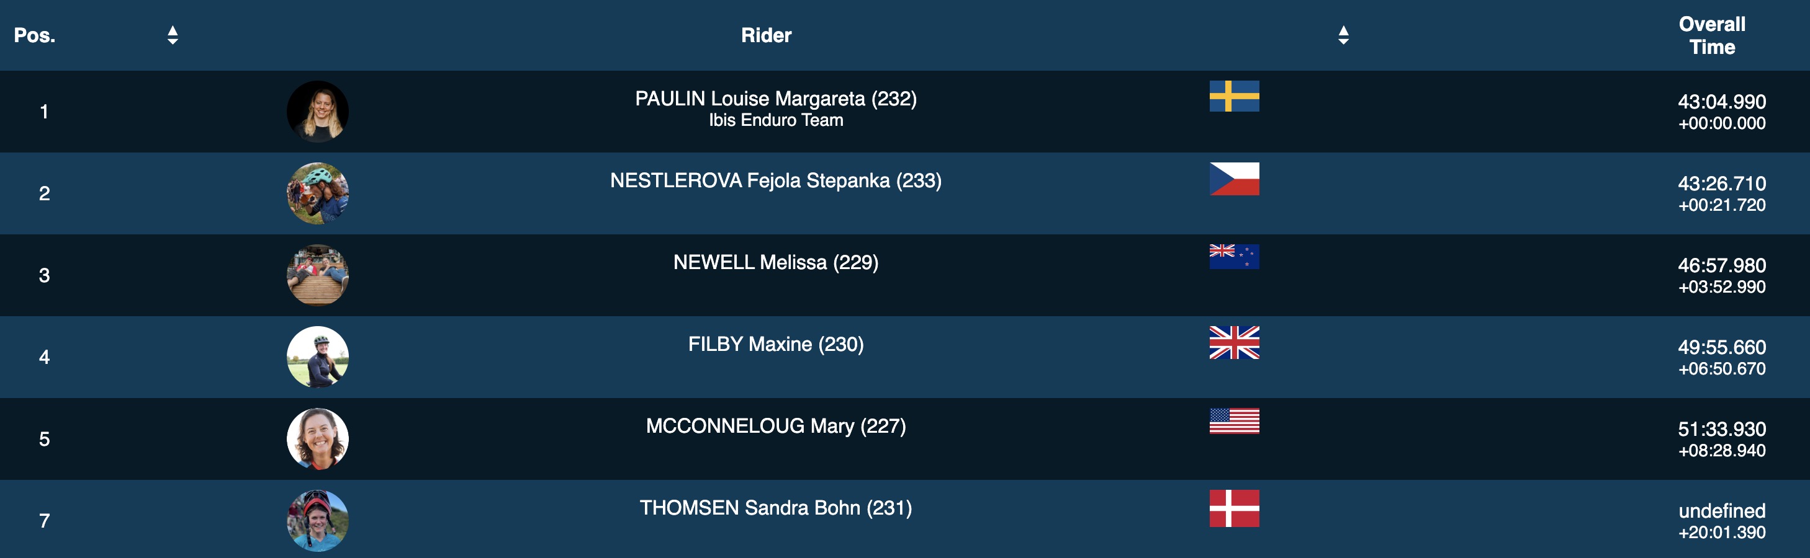The width and height of the screenshot is (1810, 558).
Task: Click the Danish flag icon
Action: point(1234,508)
